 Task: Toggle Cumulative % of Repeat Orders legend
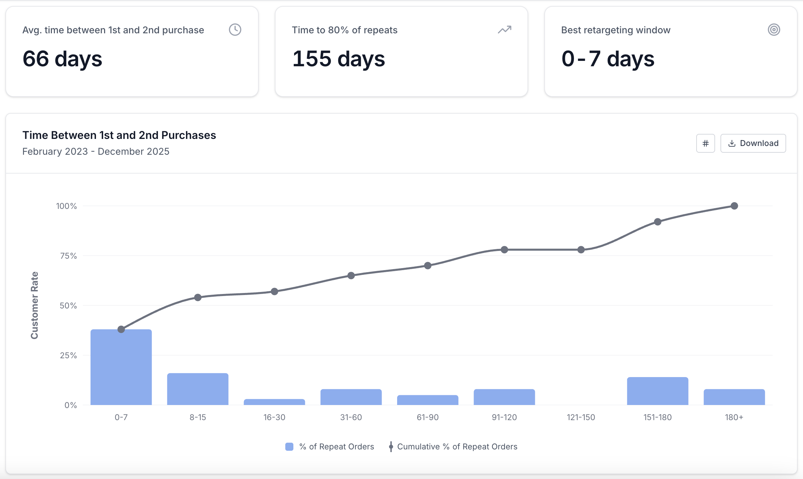(457, 446)
